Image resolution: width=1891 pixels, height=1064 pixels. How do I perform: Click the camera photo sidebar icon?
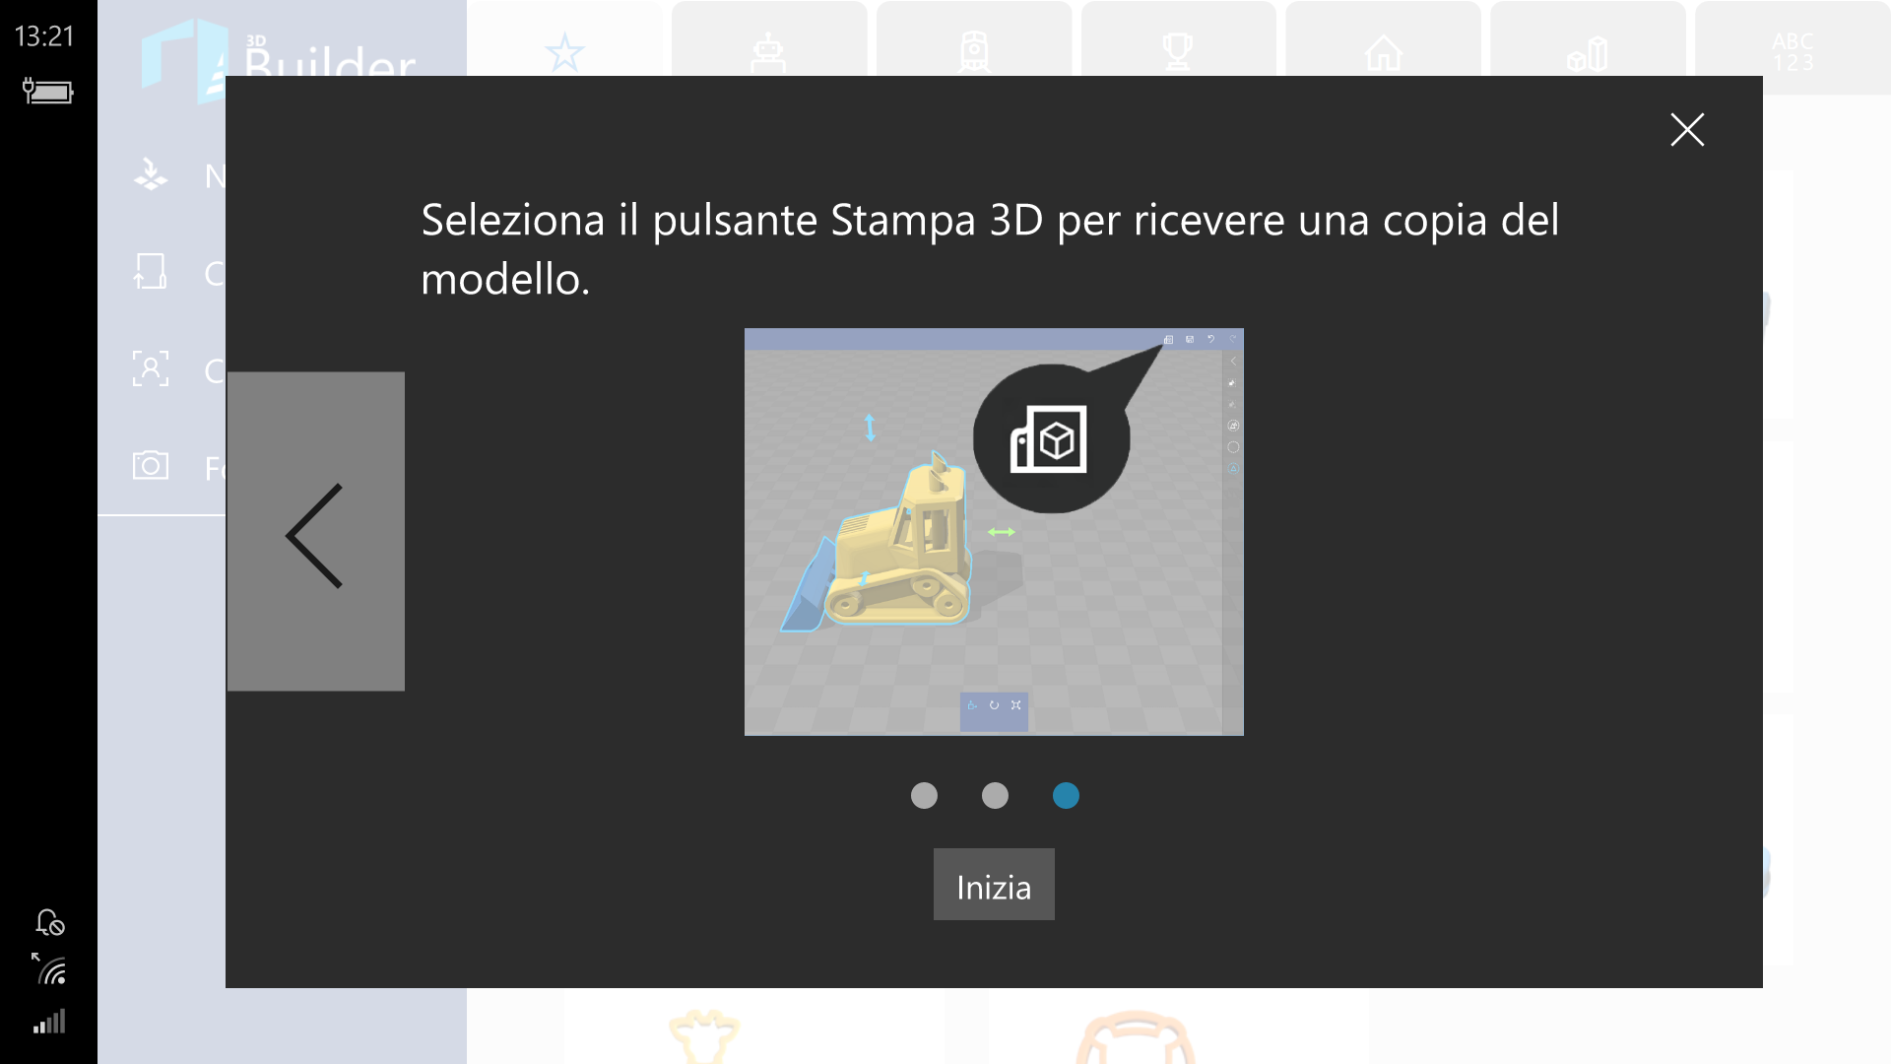pos(151,465)
